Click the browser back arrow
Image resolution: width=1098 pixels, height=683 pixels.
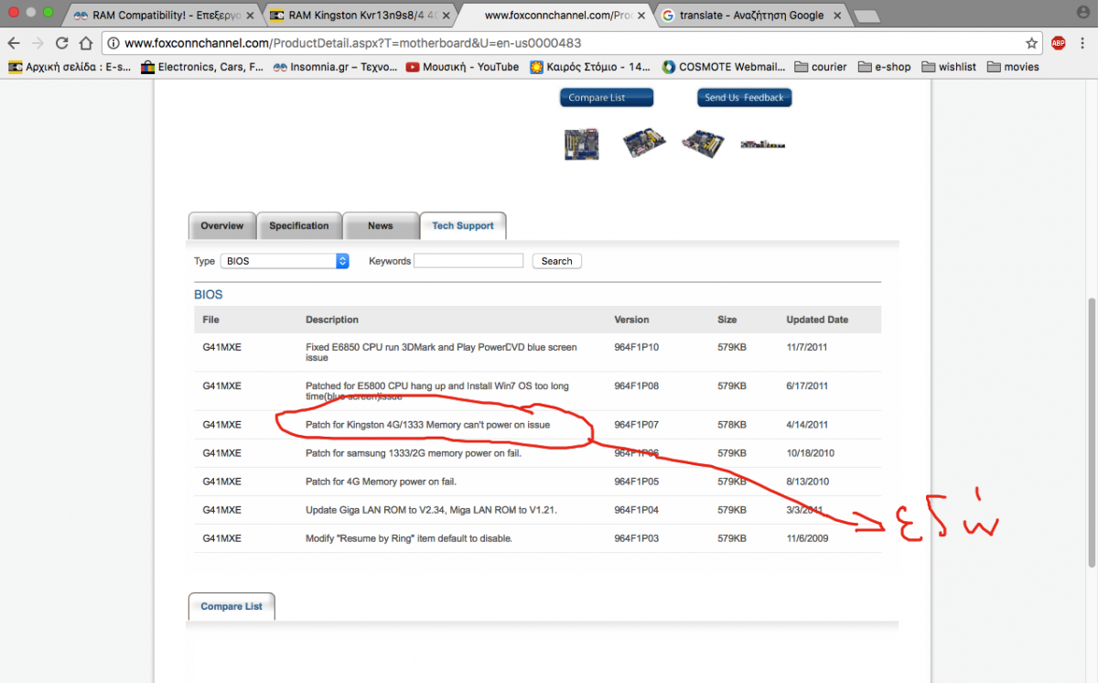(14, 43)
